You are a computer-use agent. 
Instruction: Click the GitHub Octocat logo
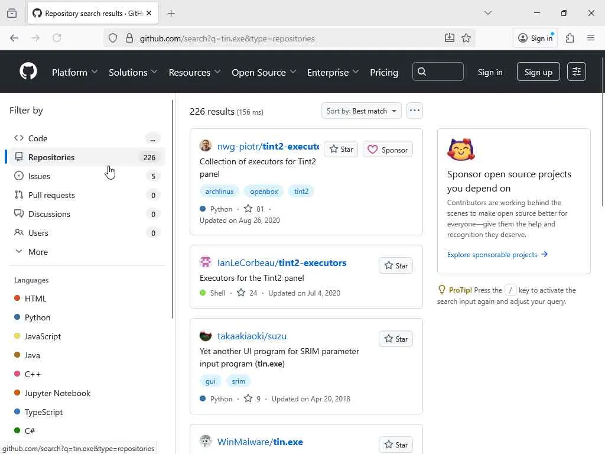(28, 72)
